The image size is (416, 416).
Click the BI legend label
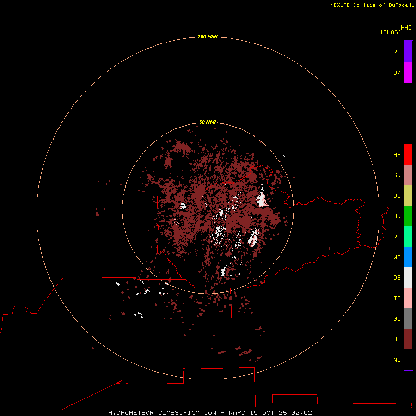(397, 339)
